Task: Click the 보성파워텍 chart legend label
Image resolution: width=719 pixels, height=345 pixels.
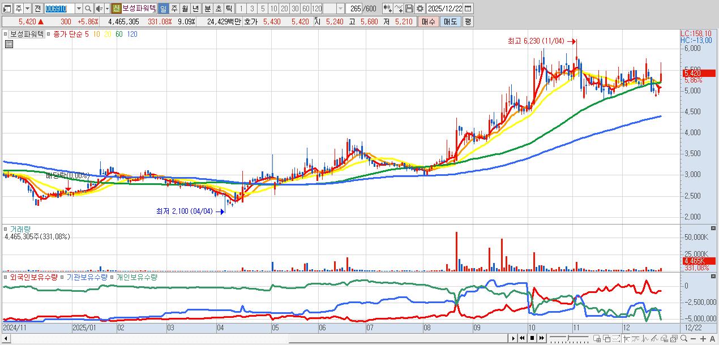Action: click(x=27, y=34)
